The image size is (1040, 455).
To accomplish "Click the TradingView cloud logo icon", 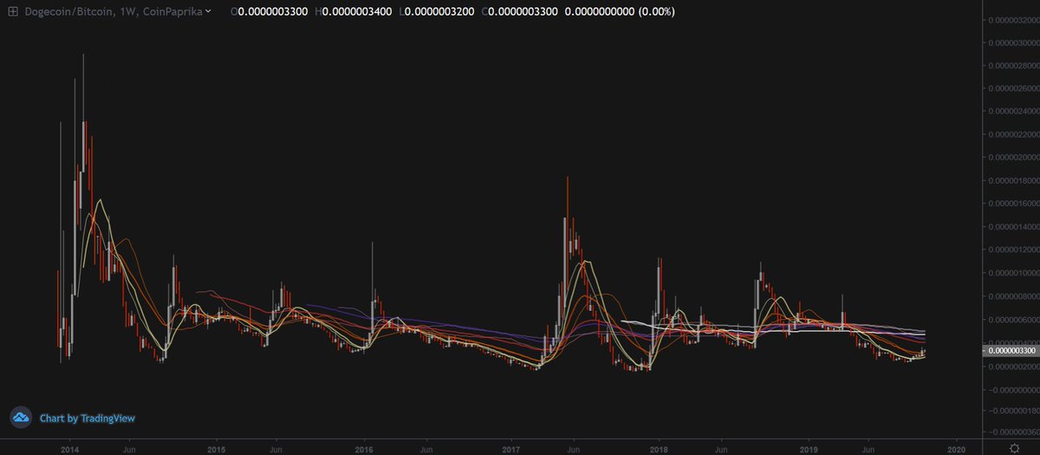I will tap(21, 418).
